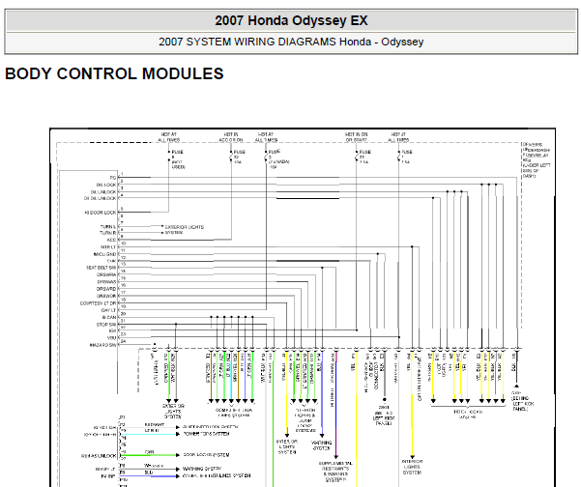Click the driver's under-dash fuse/relay box note
The image size is (581, 487).
tap(537, 160)
